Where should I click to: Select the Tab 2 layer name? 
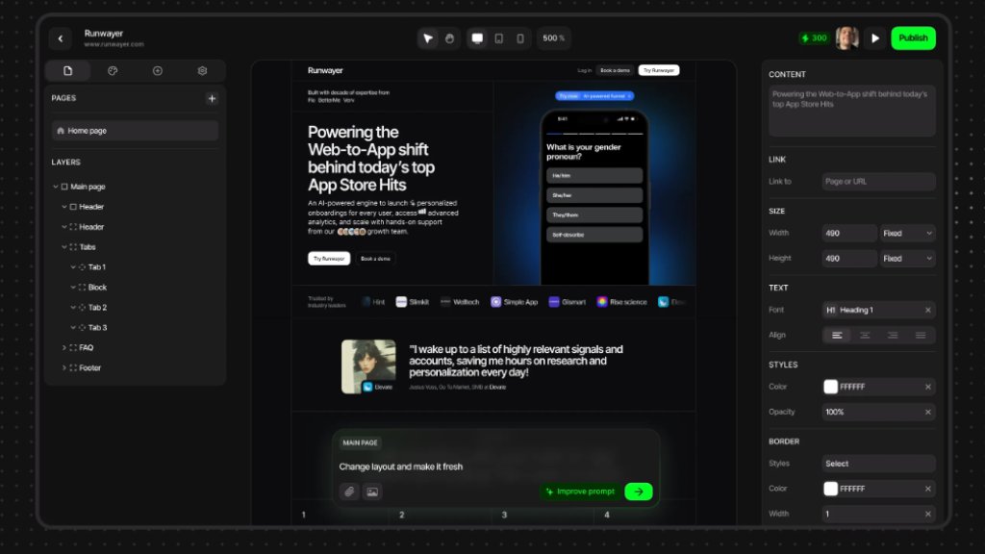pos(97,307)
